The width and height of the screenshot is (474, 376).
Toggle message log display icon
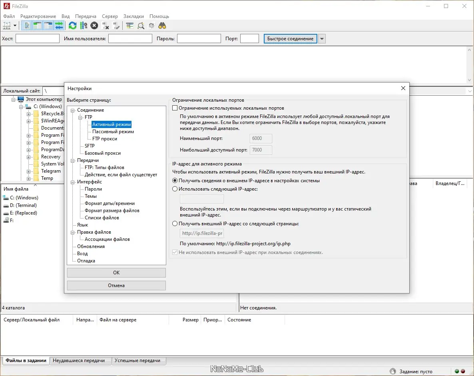(27, 26)
